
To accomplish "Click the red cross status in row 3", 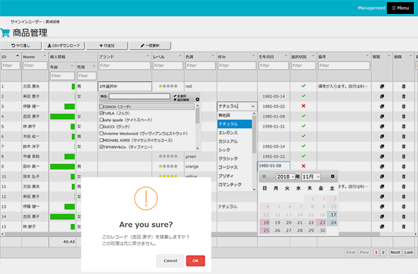I will click(304, 106).
